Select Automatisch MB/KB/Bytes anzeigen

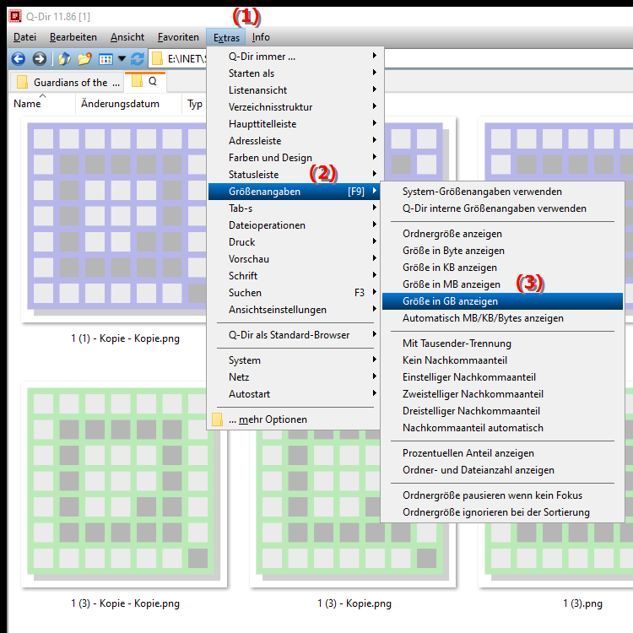coord(502,318)
